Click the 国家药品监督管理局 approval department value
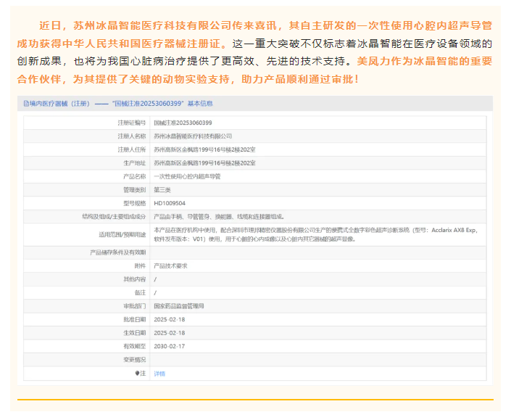Viewport: 511px width, 412px height. click(x=178, y=306)
